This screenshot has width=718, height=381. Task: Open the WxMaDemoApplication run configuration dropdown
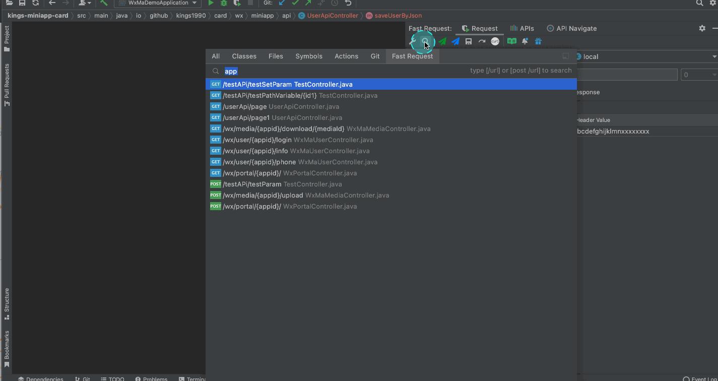(158, 3)
